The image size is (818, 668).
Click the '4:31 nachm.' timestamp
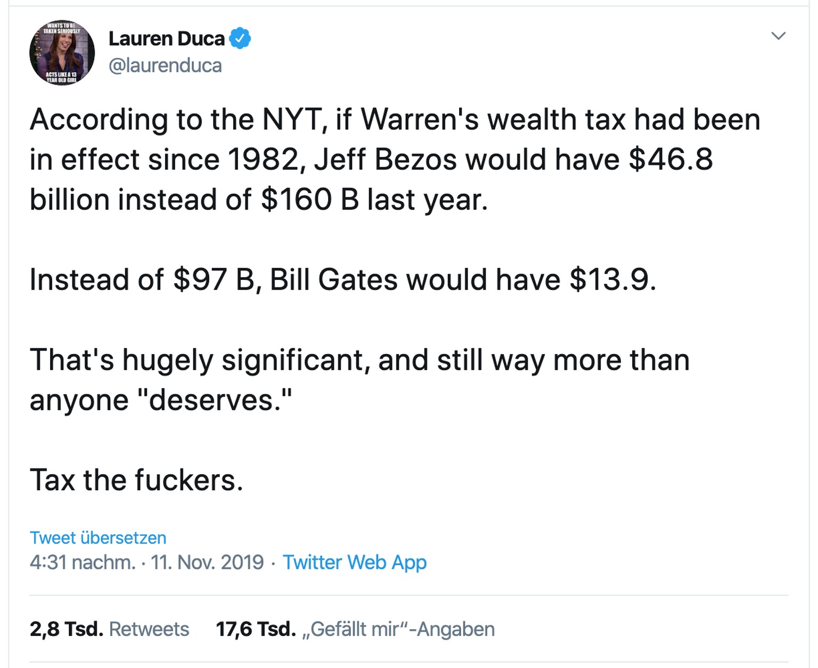tap(83, 562)
